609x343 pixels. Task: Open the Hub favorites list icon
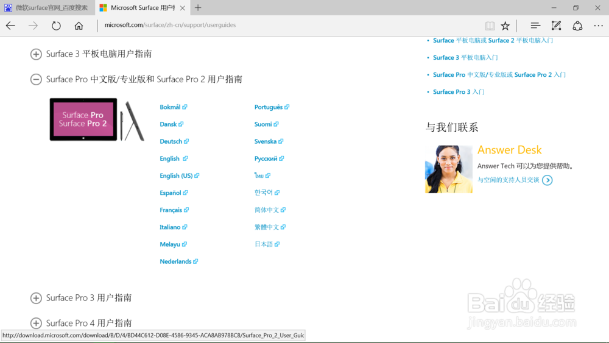point(535,26)
